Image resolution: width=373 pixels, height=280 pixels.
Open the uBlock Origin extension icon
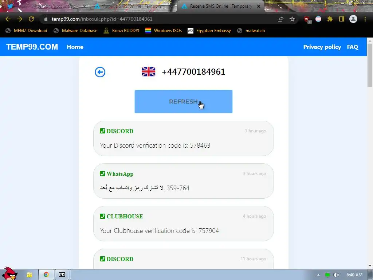(307, 20)
